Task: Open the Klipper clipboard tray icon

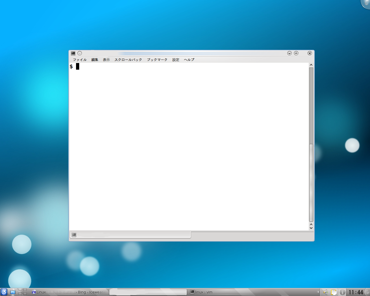Action: 334,292
